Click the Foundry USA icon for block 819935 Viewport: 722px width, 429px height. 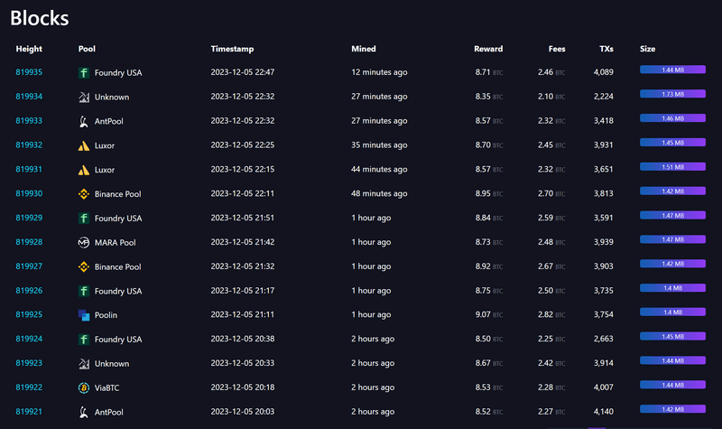[84, 71]
